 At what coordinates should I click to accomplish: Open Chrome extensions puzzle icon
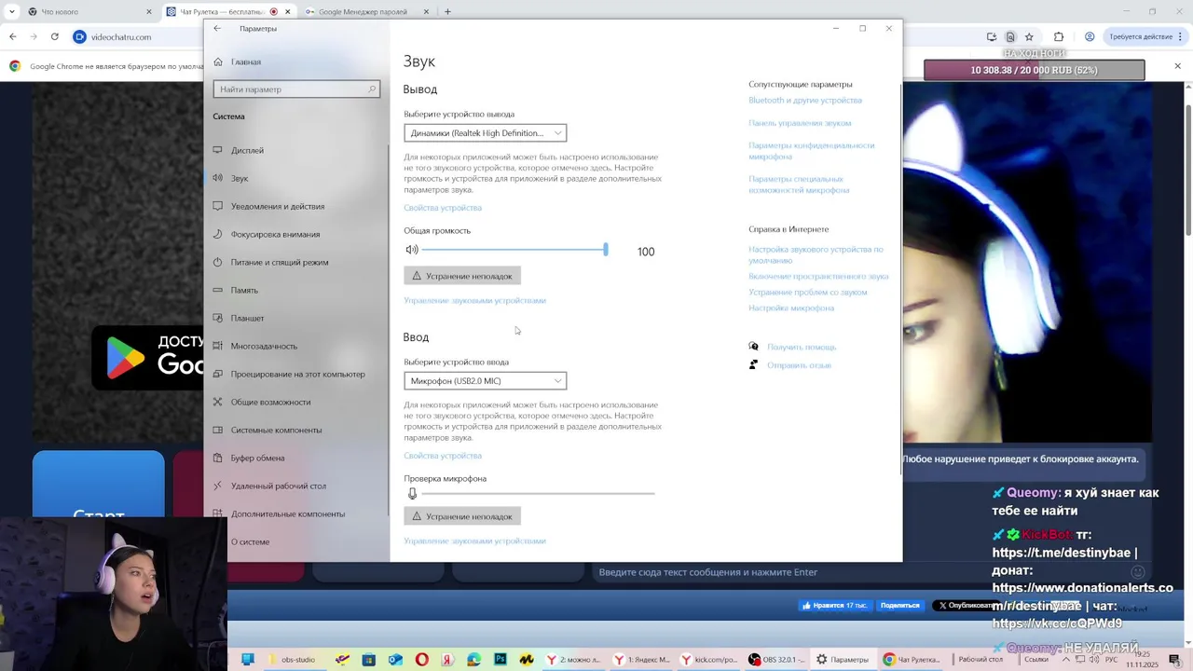(x=1059, y=36)
